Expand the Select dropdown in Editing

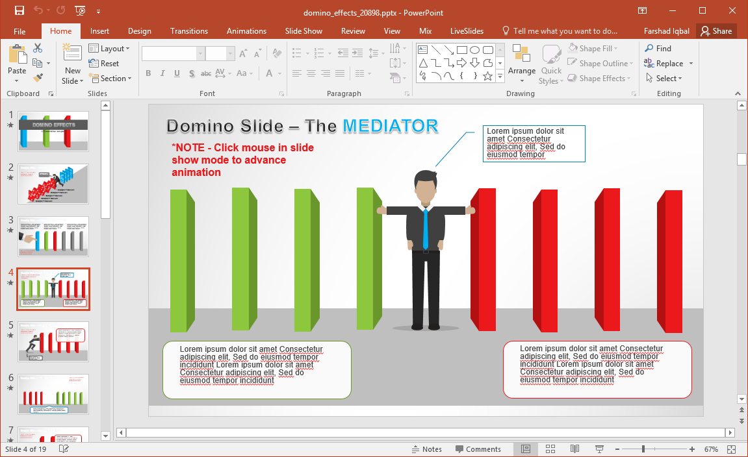point(664,79)
